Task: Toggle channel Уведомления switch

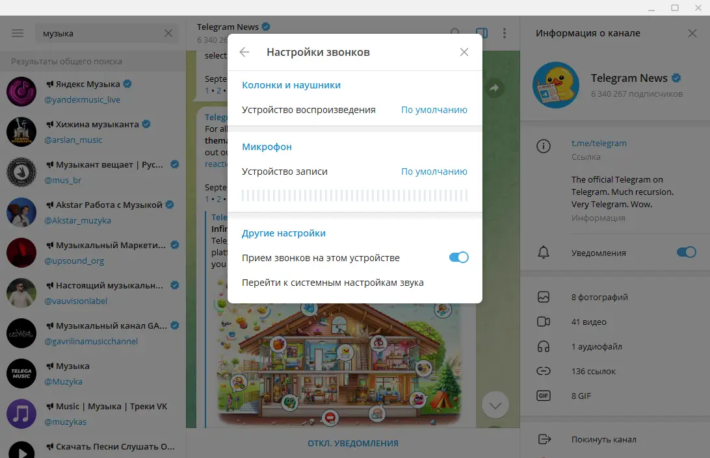Action: click(687, 253)
